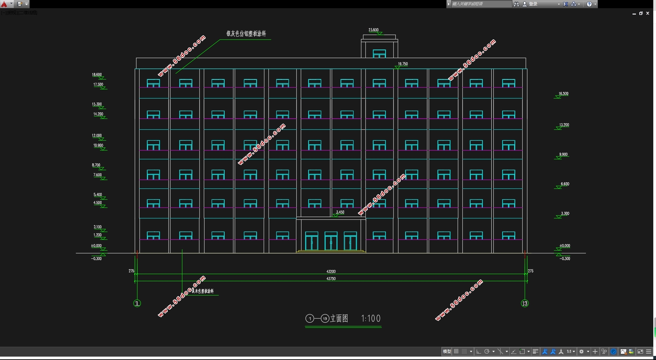Viewport: 656px width, 360px height.
Task: Toggle lineweight display icon
Action: 535,352
